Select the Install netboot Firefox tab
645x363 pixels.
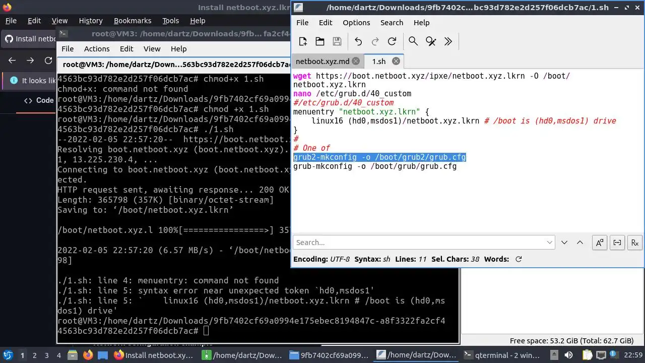point(30,39)
